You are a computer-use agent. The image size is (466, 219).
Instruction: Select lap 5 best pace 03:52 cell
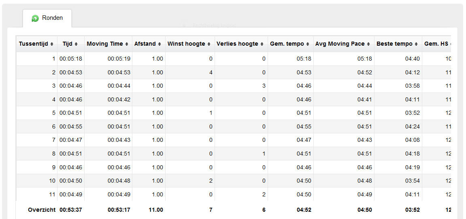(x=398, y=113)
